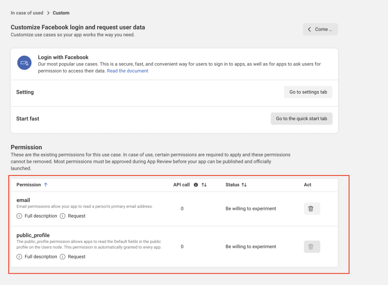
Task: Click the info icon beside public_profile Full description
Action: point(19,257)
